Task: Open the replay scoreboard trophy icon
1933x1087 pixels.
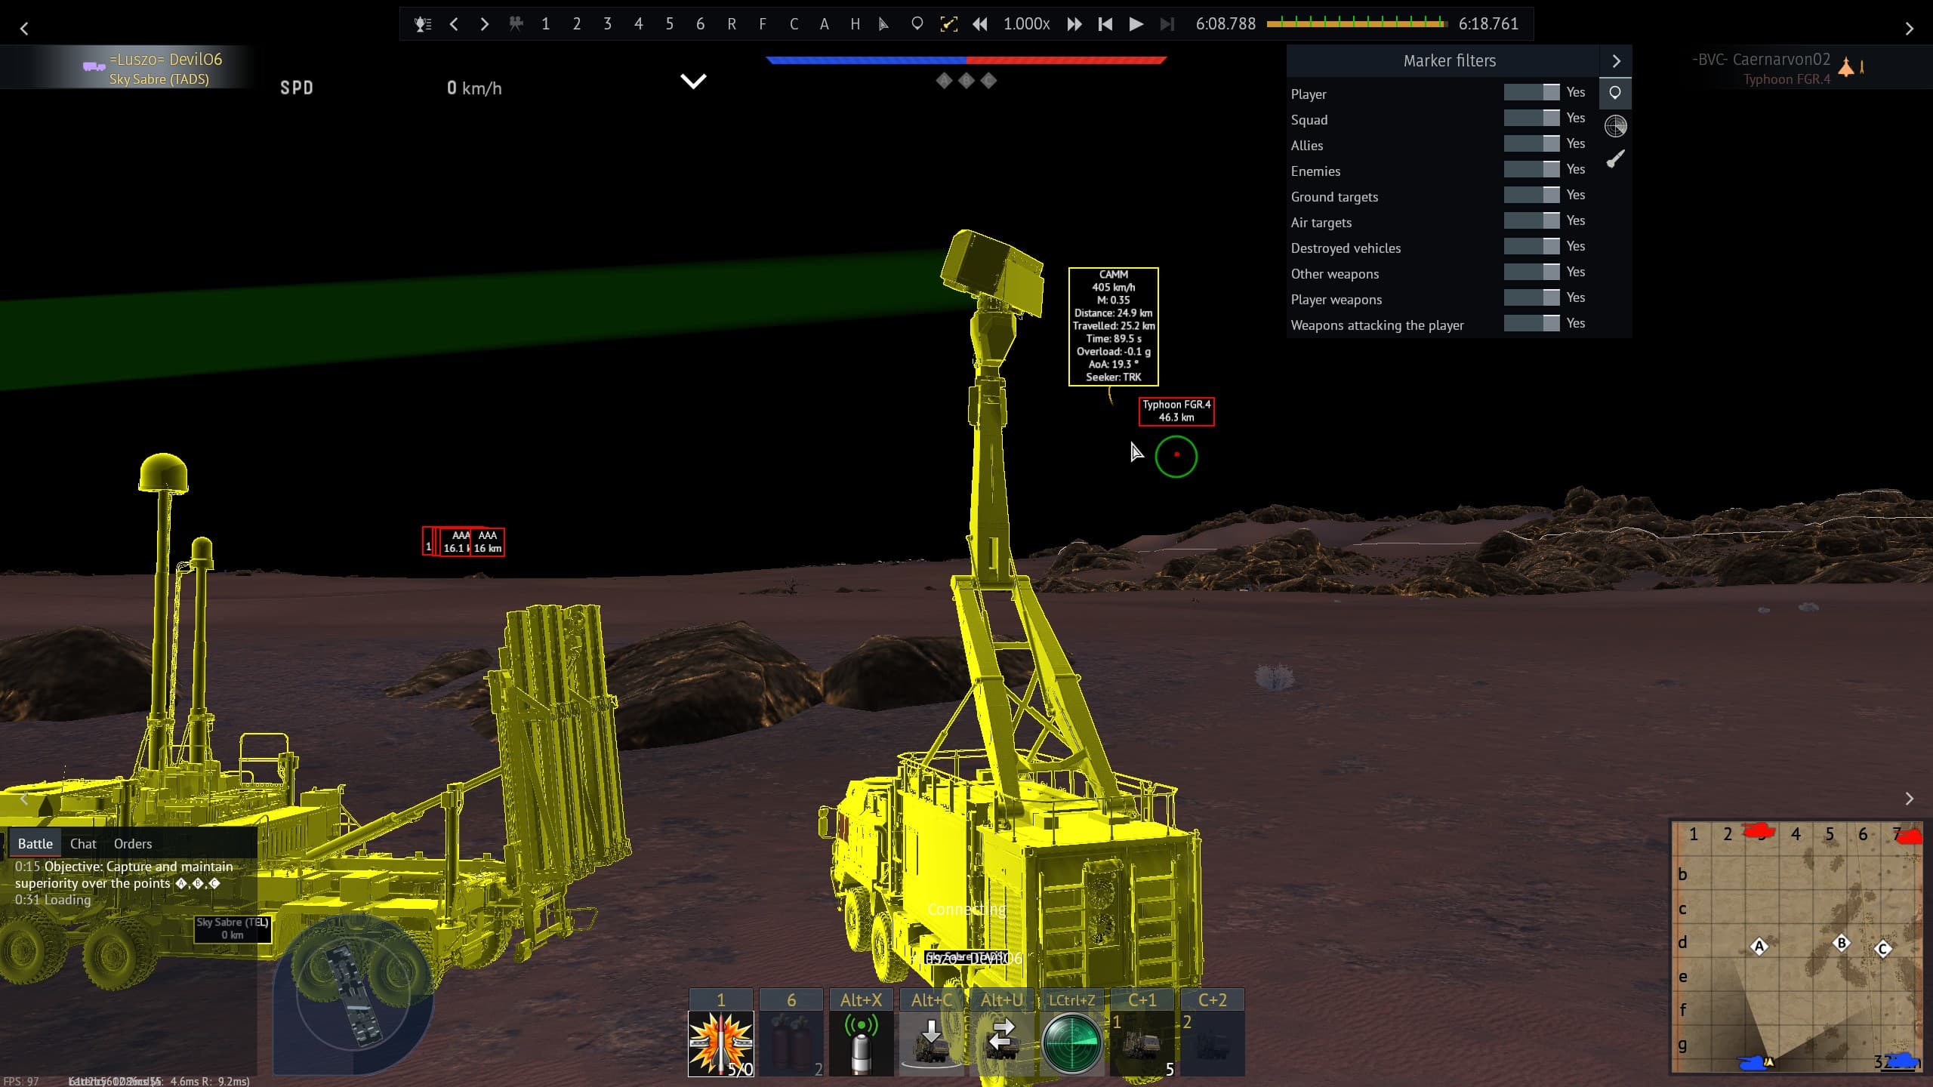Action: (422, 24)
